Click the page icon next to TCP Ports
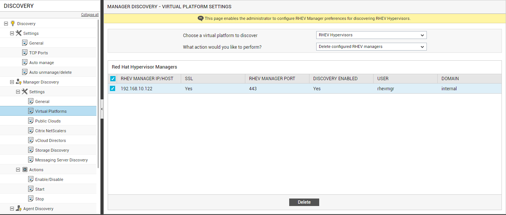The height and width of the screenshot is (215, 506). (x=25, y=52)
